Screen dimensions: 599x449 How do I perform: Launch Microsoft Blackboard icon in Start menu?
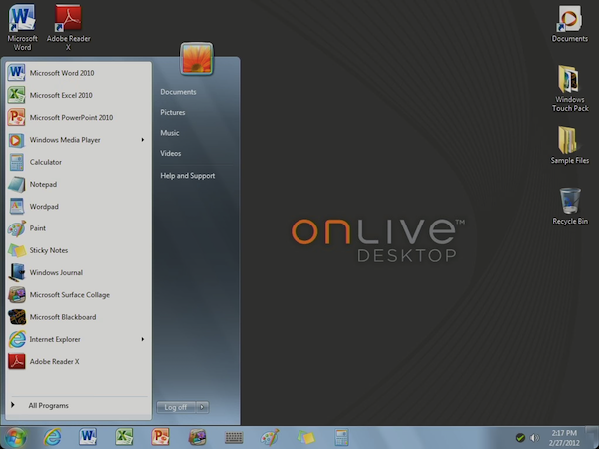tap(16, 317)
